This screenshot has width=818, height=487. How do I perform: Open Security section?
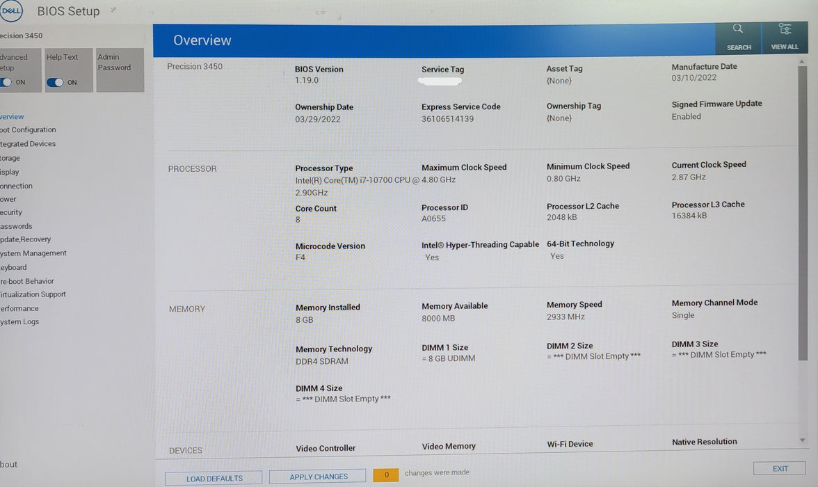click(11, 212)
